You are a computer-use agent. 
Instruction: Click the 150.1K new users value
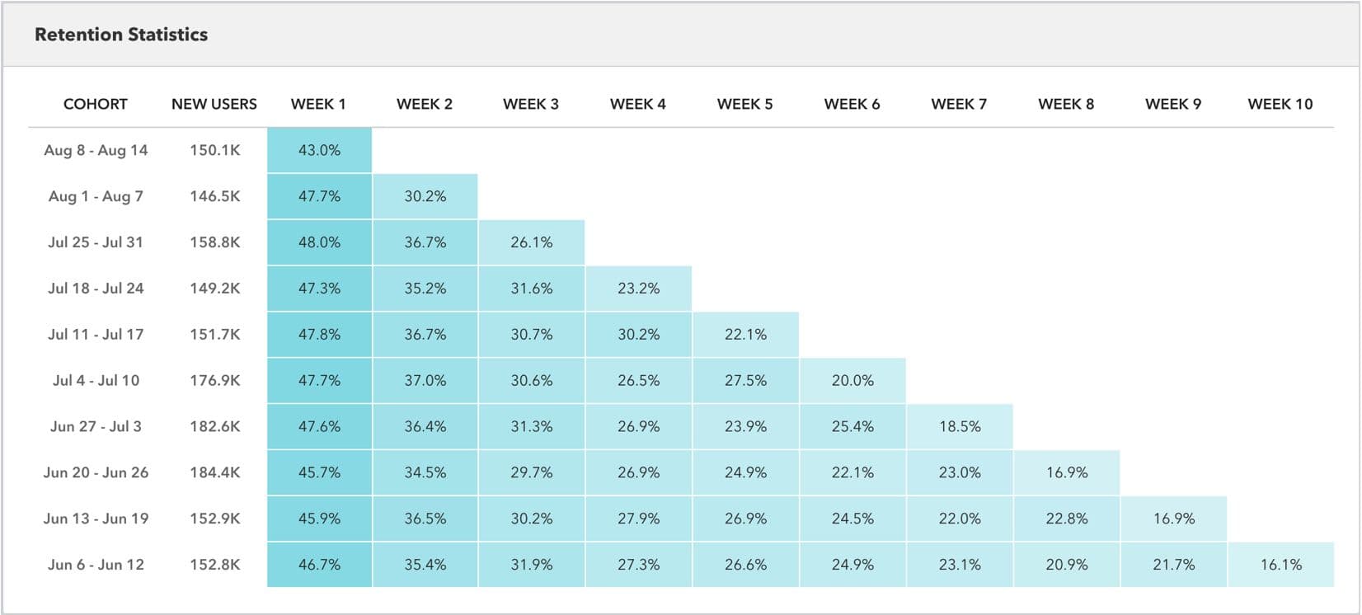point(215,150)
